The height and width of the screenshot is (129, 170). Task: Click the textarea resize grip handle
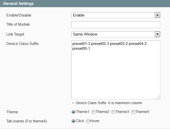tap(158, 97)
